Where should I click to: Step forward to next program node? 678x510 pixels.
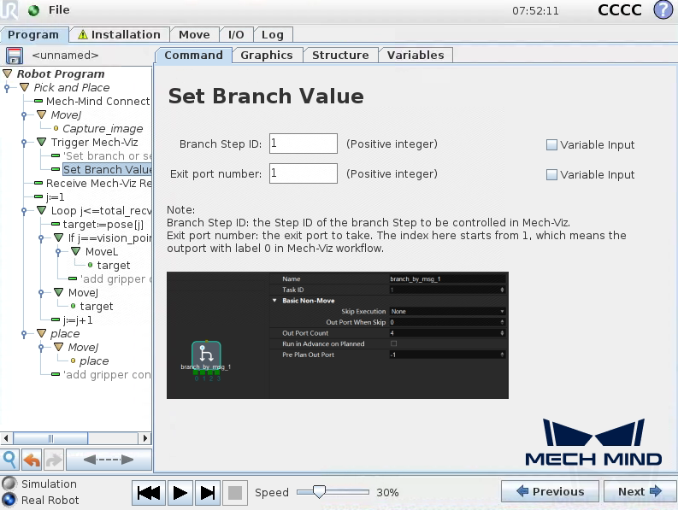tap(208, 493)
